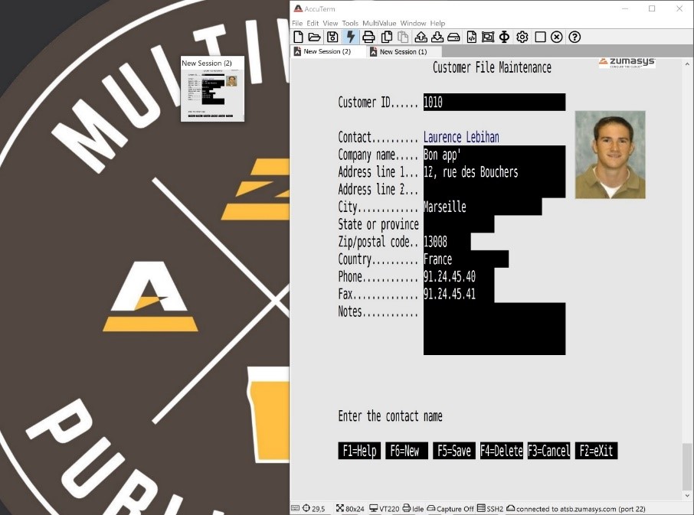Screen dimensions: 694x515
Task: Save the session with the floppy disk icon
Action: [332, 37]
